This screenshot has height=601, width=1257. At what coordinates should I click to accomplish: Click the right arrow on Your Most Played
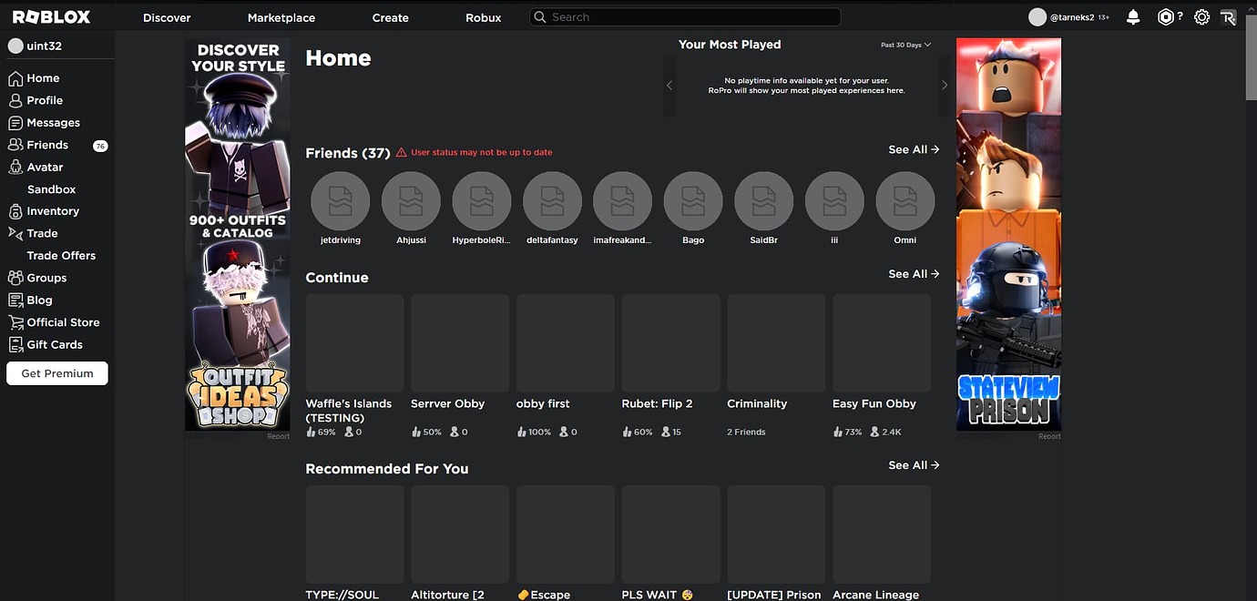[945, 85]
